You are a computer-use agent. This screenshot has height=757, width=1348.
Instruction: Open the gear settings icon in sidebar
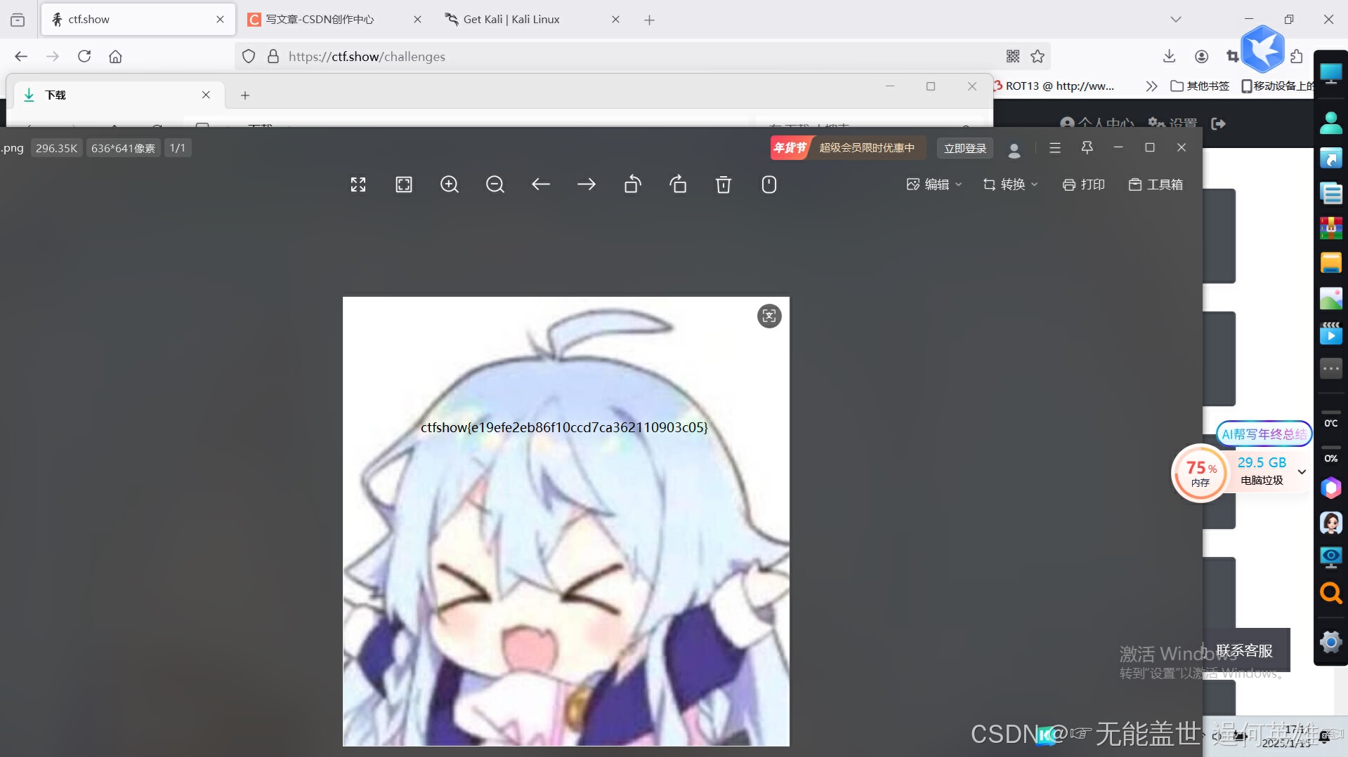pos(1330,641)
